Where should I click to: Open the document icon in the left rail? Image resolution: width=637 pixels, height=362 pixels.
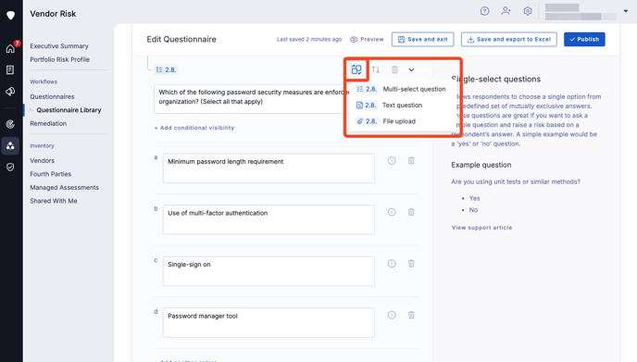pos(10,69)
